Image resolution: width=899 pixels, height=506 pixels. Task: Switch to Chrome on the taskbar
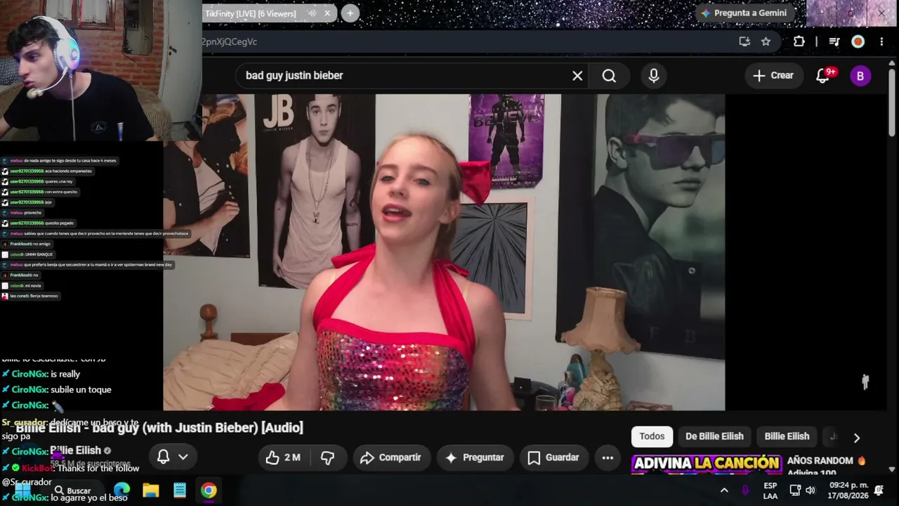coord(209,490)
